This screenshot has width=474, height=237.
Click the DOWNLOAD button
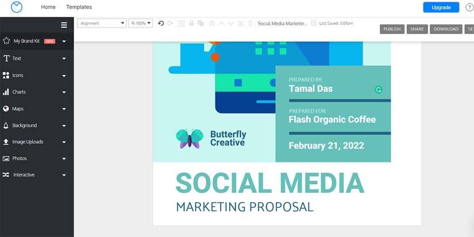446,29
